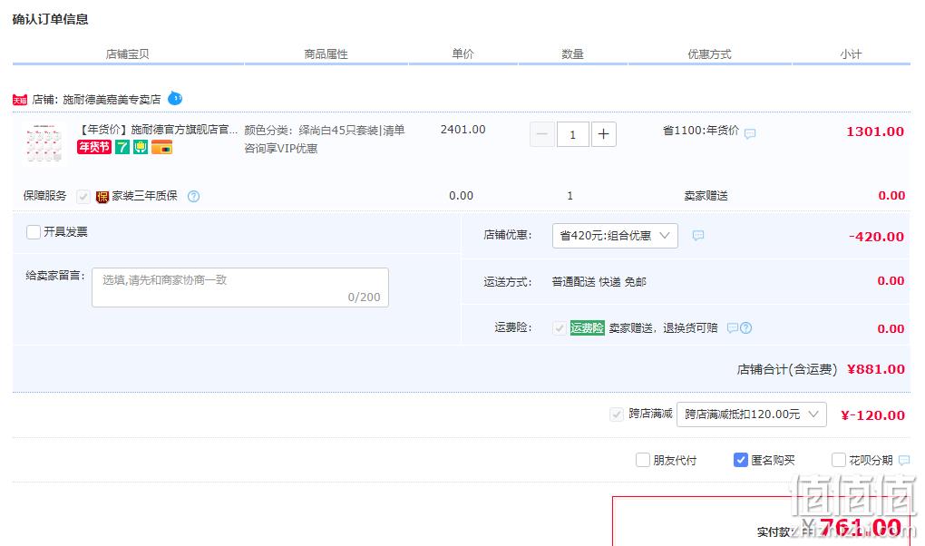Click store total ¥881.00
This screenshot has height=546, width=925.
[x=876, y=369]
